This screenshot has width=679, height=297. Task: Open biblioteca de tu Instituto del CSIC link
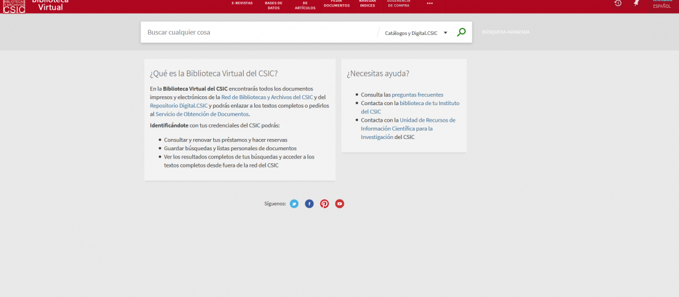pos(410,108)
